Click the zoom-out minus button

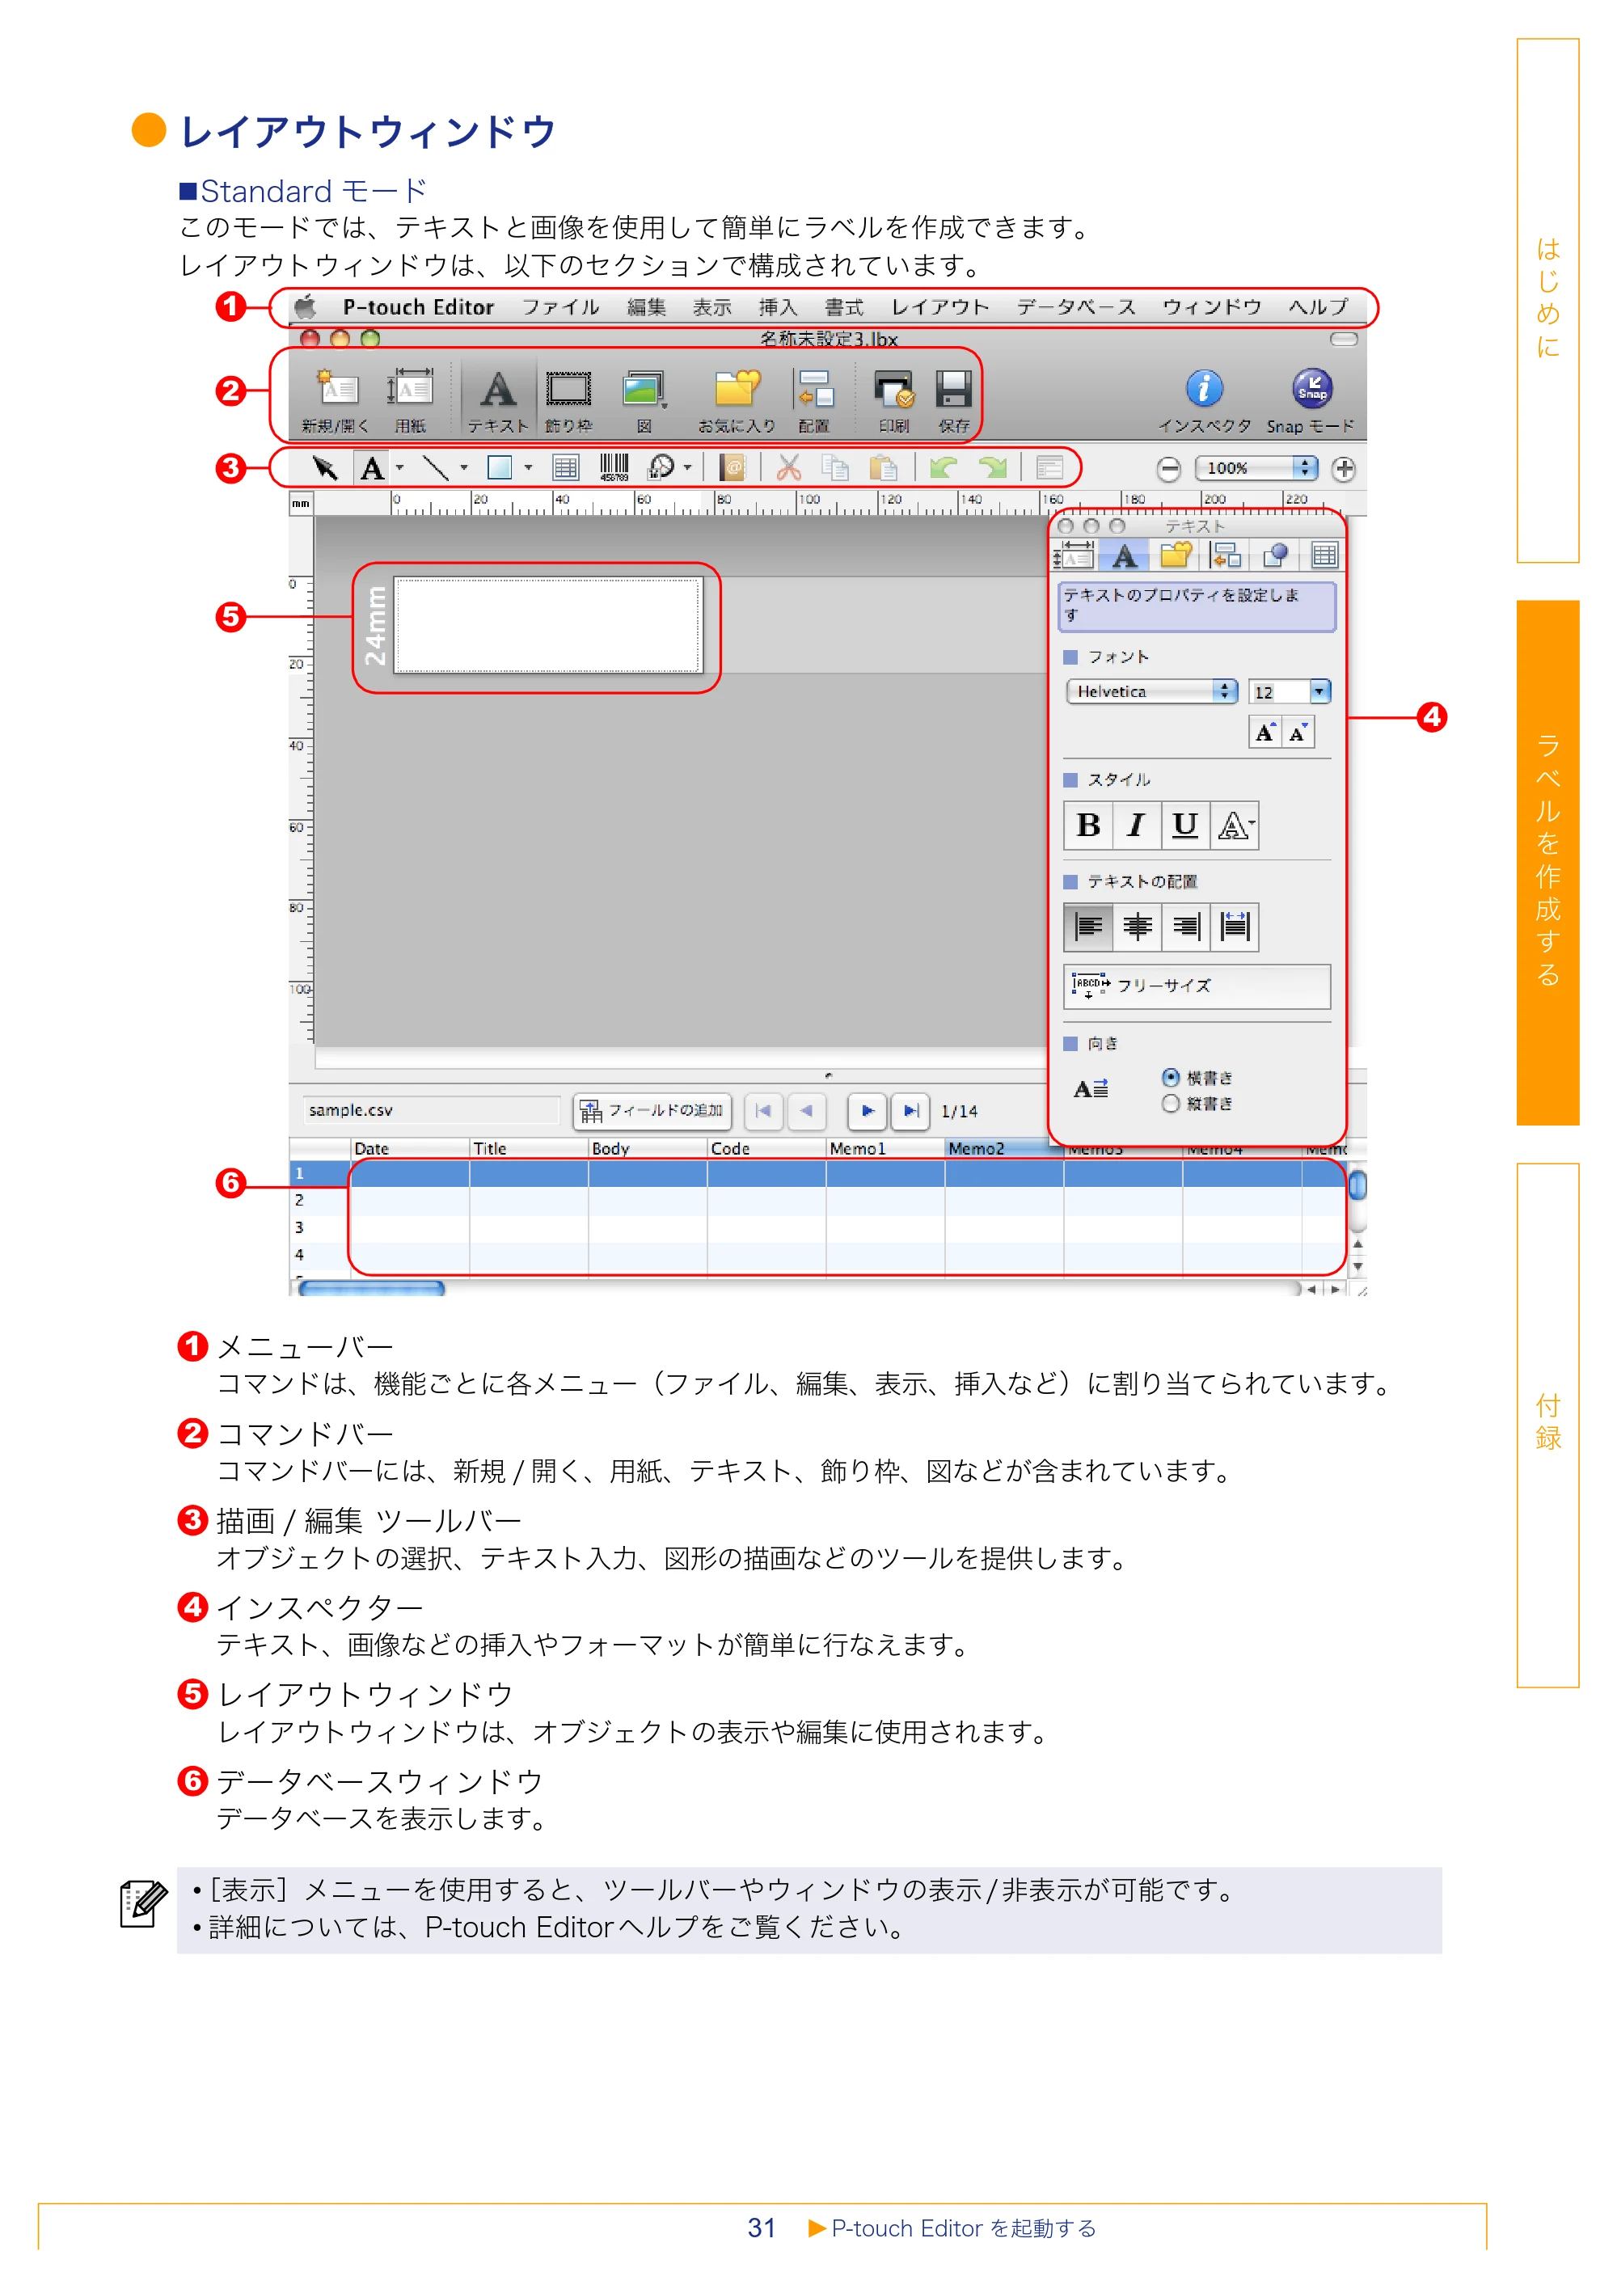pos(1168,469)
